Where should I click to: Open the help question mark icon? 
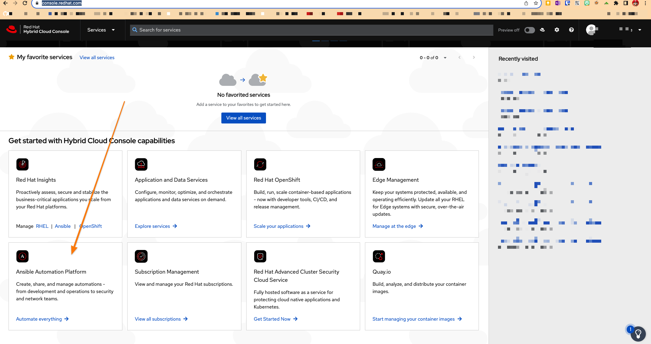[571, 30]
